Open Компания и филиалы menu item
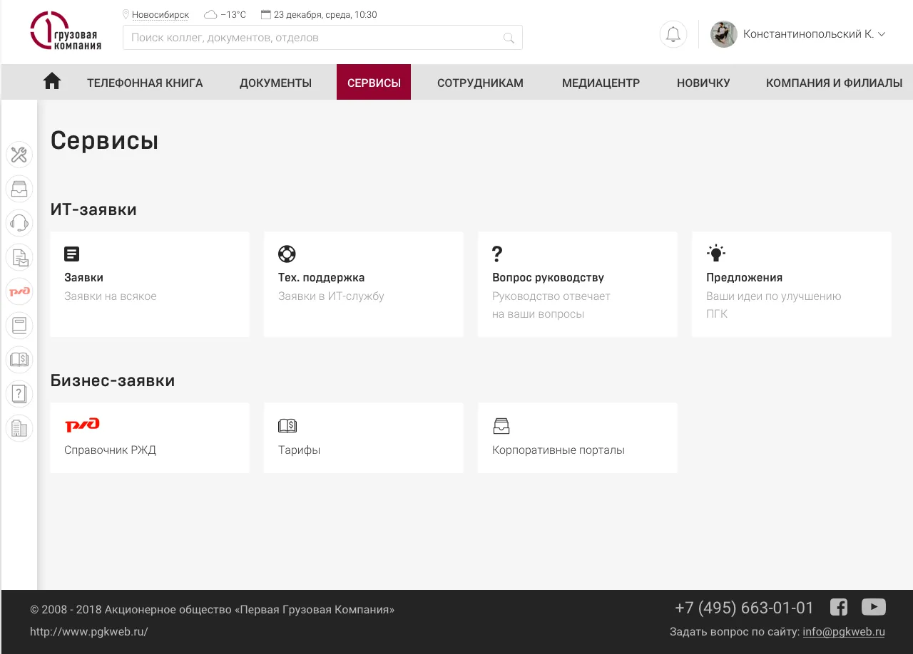Image resolution: width=913 pixels, height=654 pixels. click(x=834, y=83)
